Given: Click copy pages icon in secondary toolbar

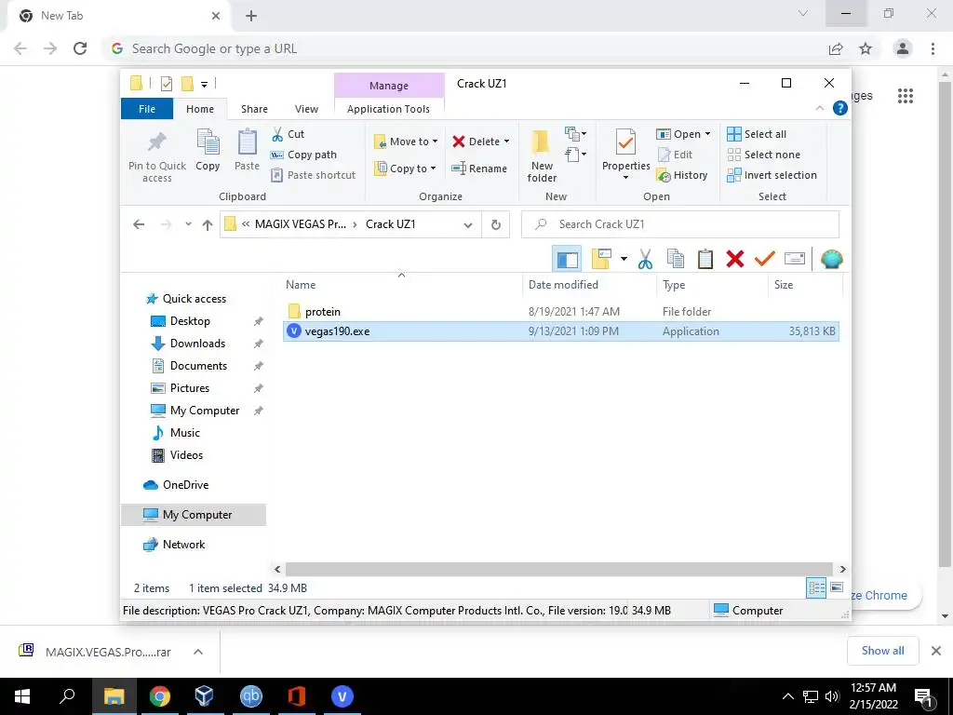Looking at the screenshot, I should click(x=676, y=259).
